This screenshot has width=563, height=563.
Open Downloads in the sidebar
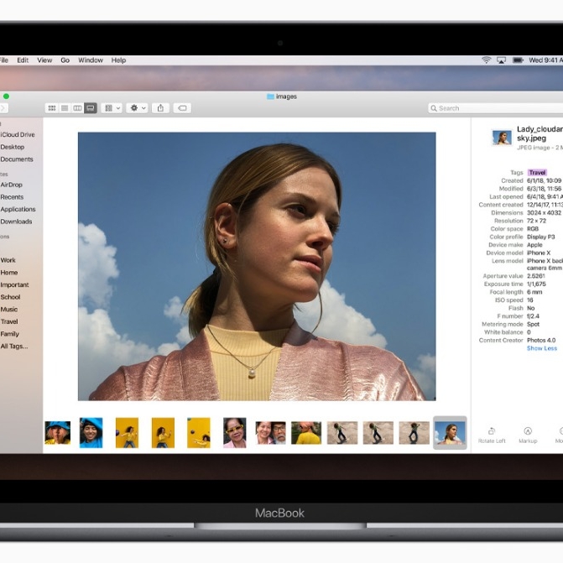coord(16,222)
